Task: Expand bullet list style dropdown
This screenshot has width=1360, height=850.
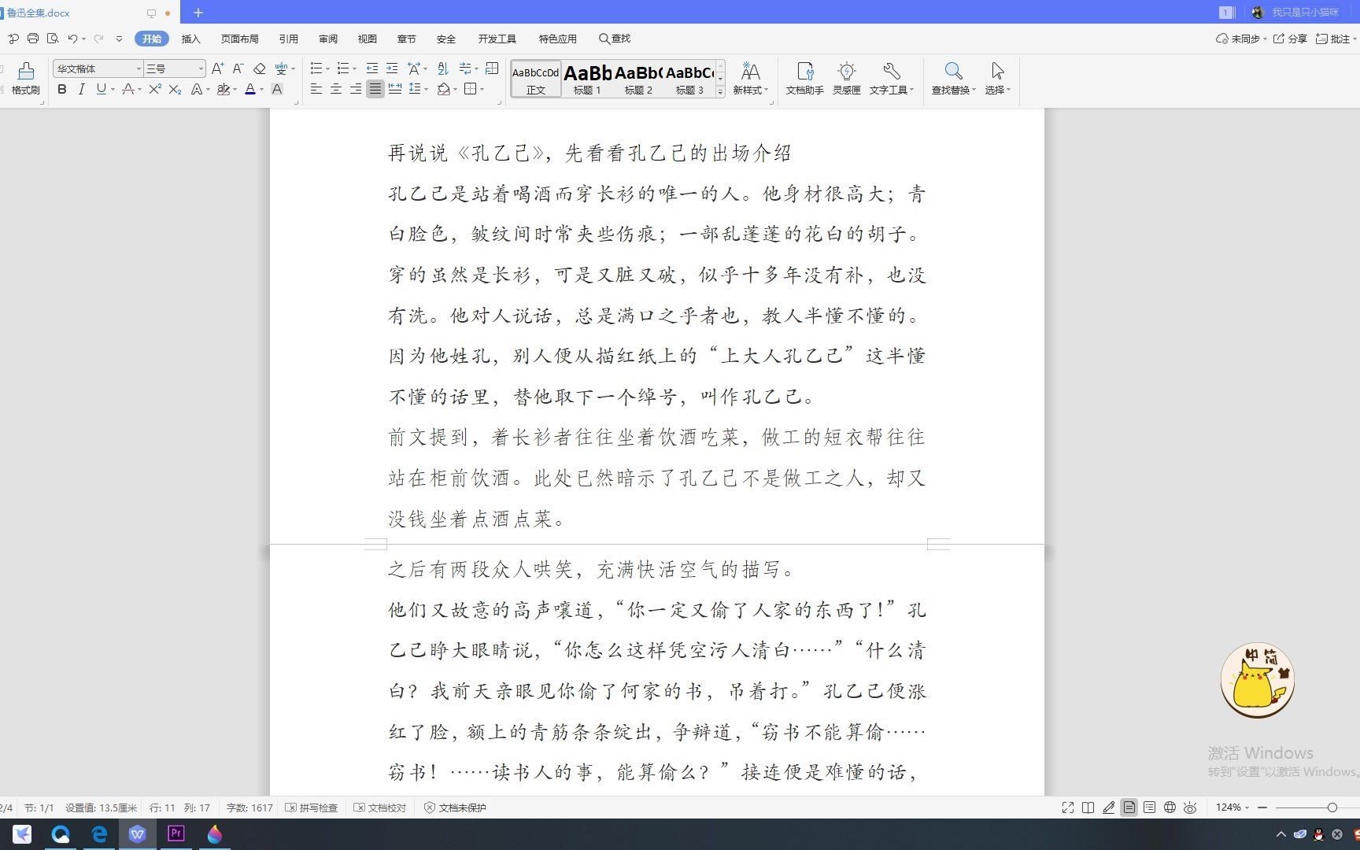Action: point(327,69)
